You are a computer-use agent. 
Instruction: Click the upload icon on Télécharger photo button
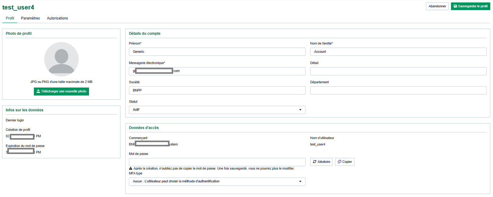pyautogui.click(x=38, y=91)
